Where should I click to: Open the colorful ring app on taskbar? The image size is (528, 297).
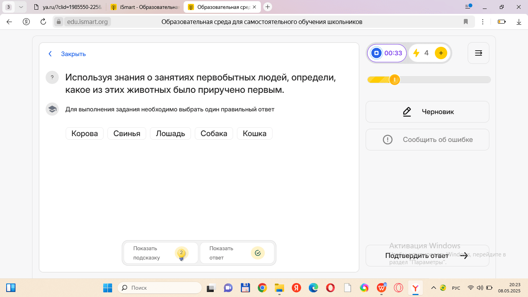tap(364, 288)
